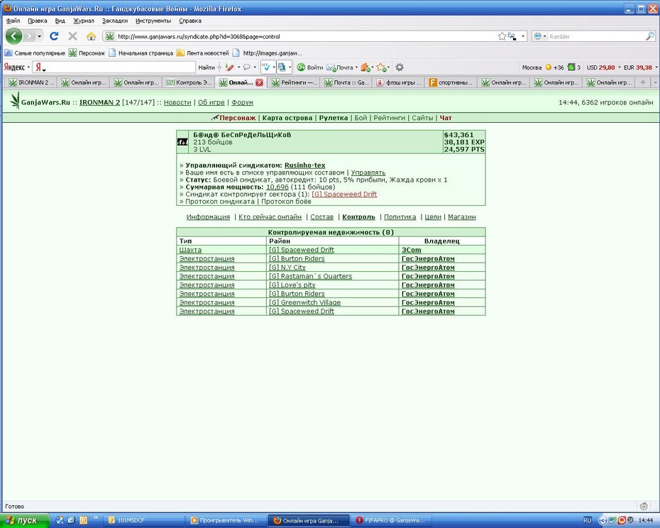Expand the back/forward history dropdown arrow
Viewport: 660px width, 528px height.
point(39,37)
